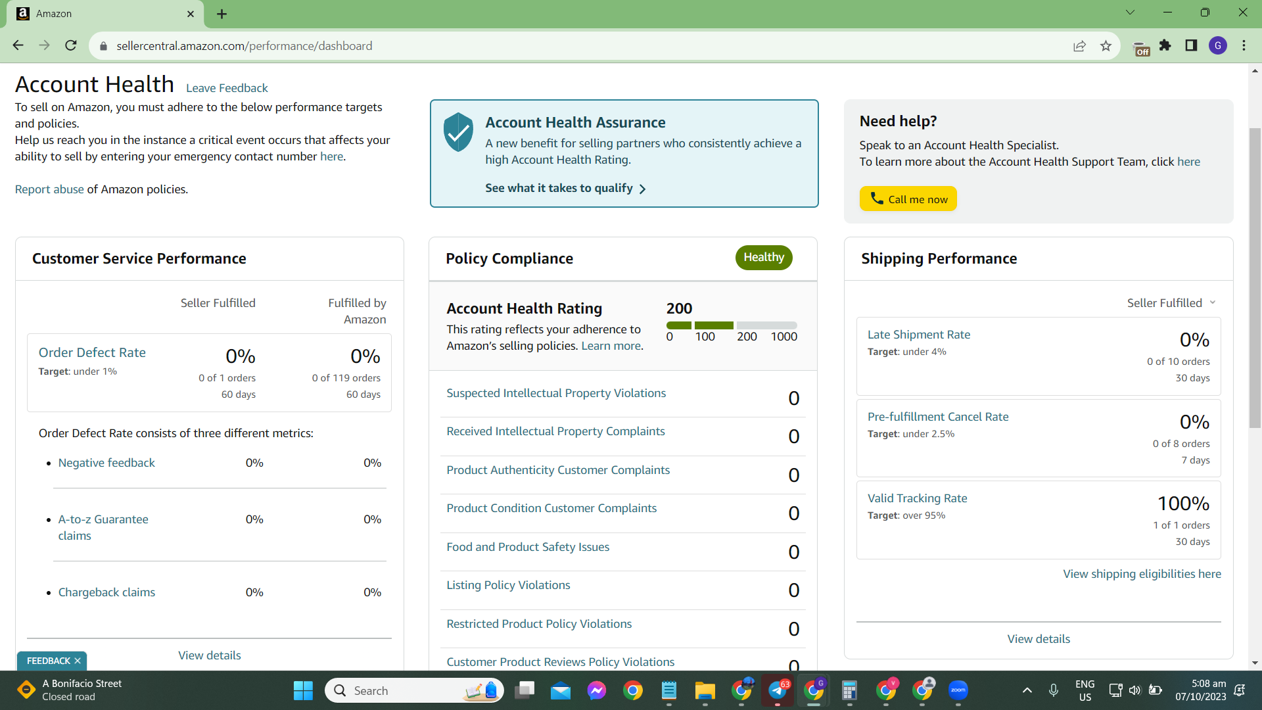Open File Explorer from the taskbar
1262x710 pixels.
coord(705,690)
